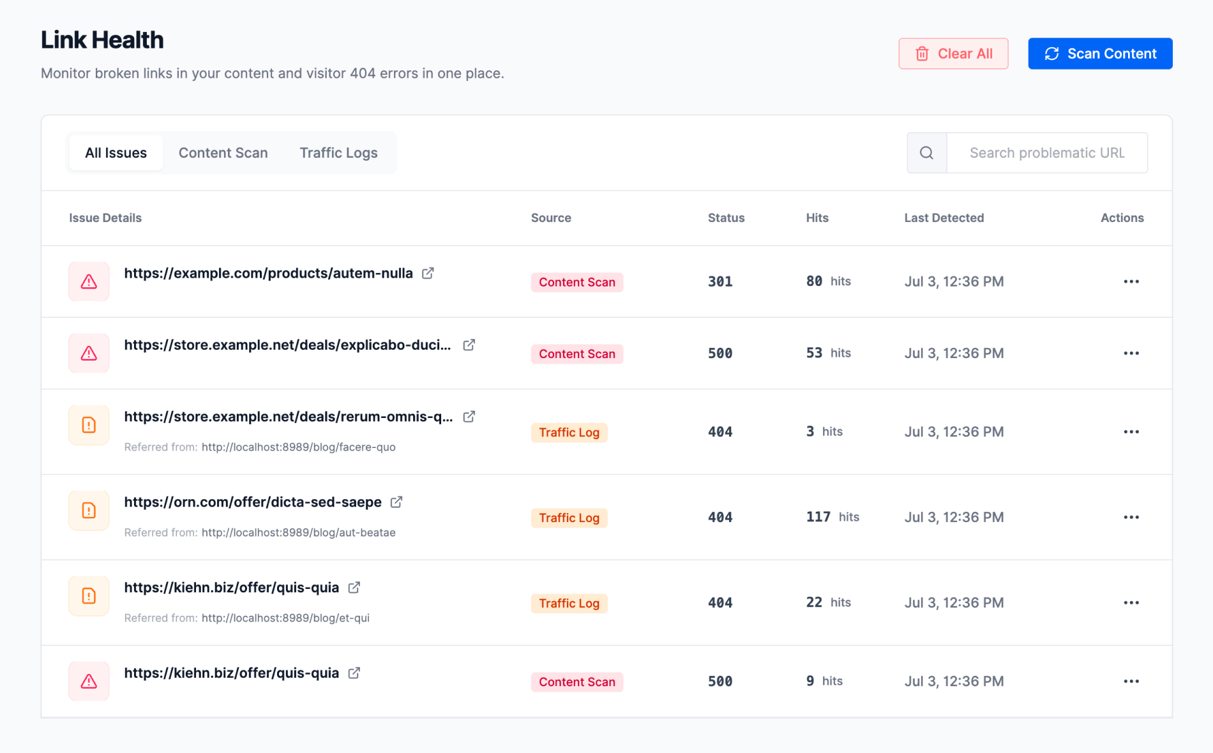The image size is (1213, 753).
Task: Click Traffic Log badge in kiehn.biz row
Action: [569, 604]
